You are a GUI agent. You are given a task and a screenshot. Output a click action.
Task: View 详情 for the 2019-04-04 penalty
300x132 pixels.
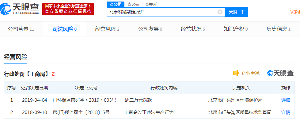coord(286,100)
